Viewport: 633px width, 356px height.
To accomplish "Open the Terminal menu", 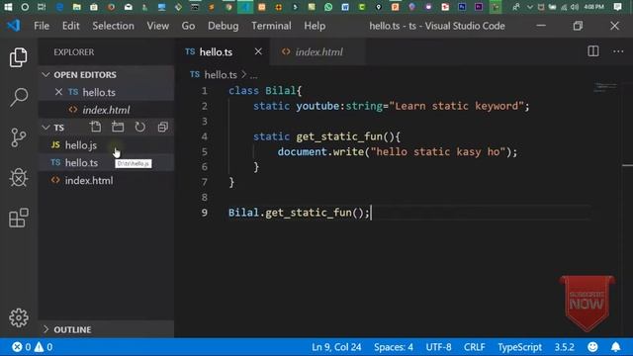I will (x=271, y=26).
